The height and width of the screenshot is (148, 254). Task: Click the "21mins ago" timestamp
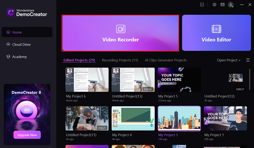pos(164,101)
